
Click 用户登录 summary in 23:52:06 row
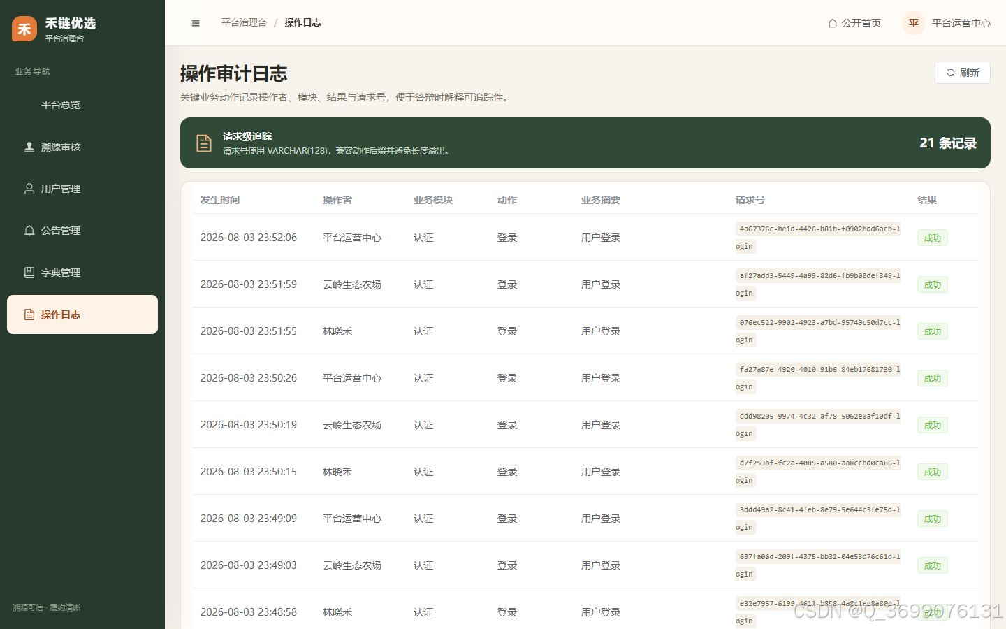pyautogui.click(x=601, y=238)
